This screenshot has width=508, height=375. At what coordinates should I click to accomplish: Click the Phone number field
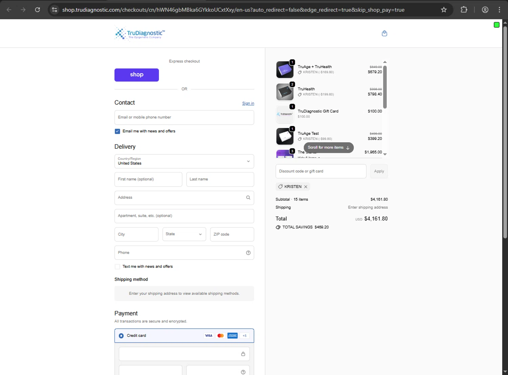184,253
